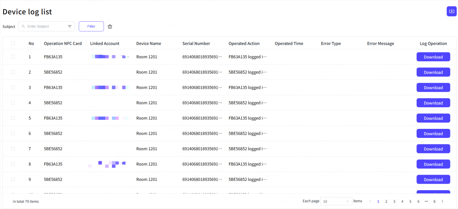The height and width of the screenshot is (209, 458).
Task: Click the previous page left arrow
Action: point(370,201)
